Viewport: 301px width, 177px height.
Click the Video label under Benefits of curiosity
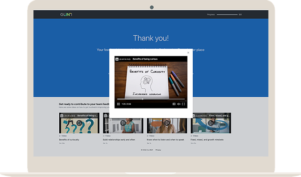[63, 136]
